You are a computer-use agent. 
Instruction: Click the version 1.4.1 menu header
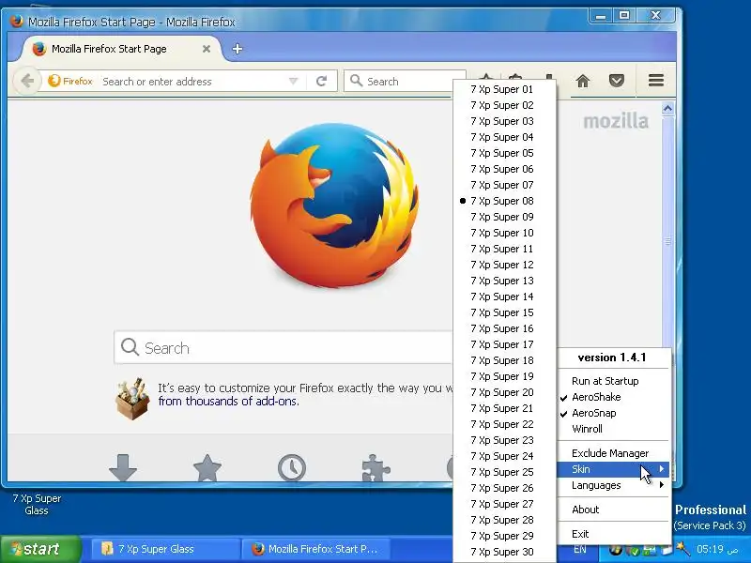612,358
